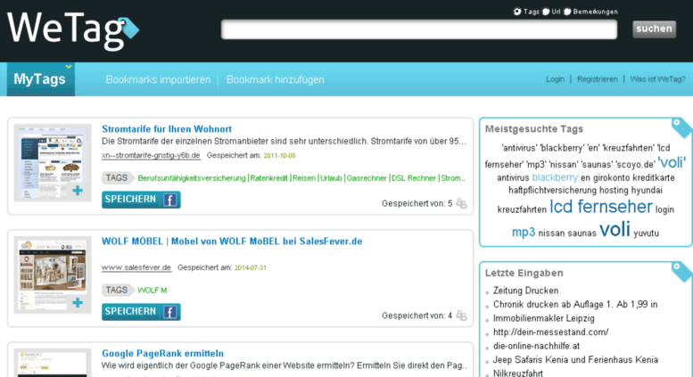693x377 pixels.
Task: Open Chronik drucken ab Auflage 1 entry
Action: [x=575, y=304]
